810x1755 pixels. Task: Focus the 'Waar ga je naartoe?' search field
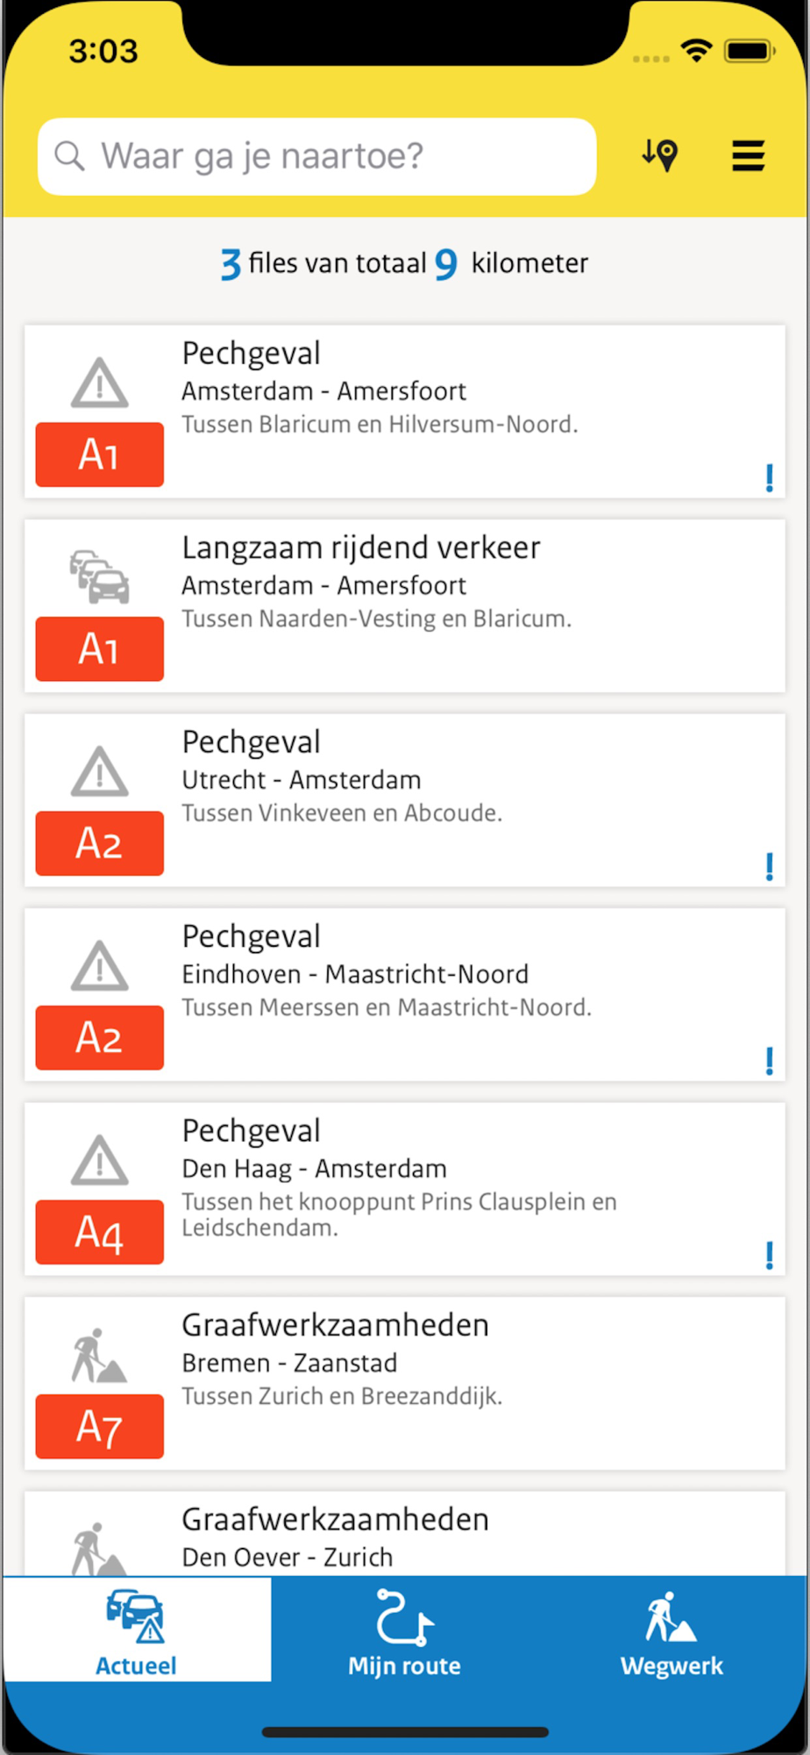tap(317, 156)
